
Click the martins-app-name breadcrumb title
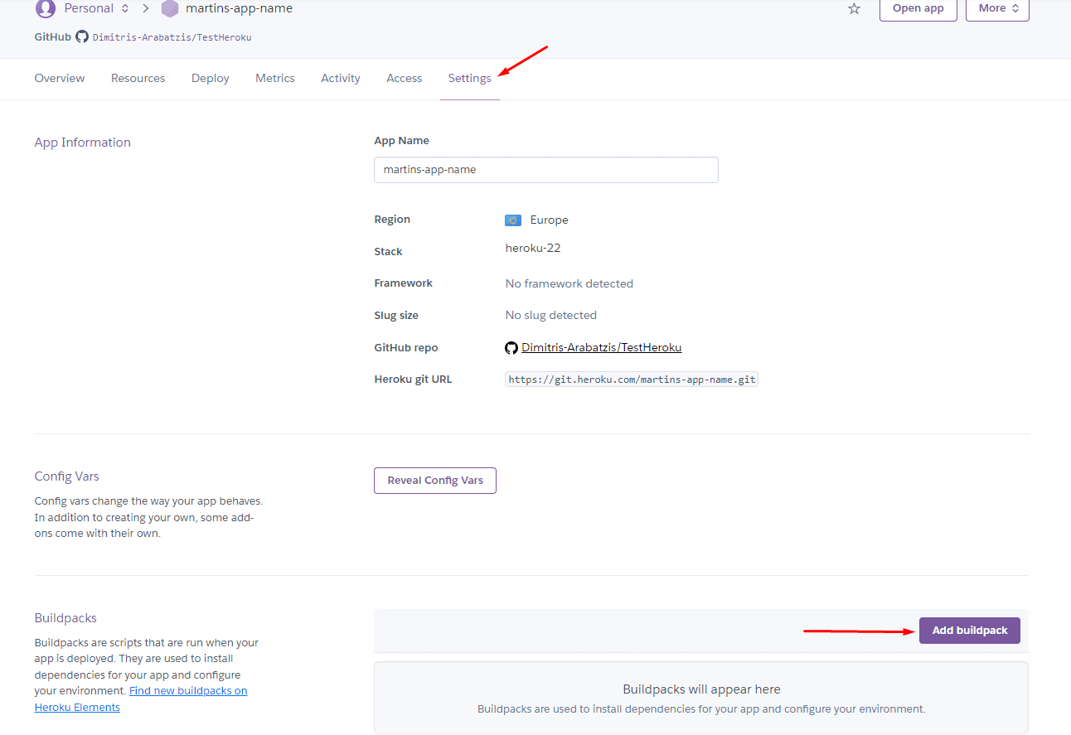click(239, 8)
